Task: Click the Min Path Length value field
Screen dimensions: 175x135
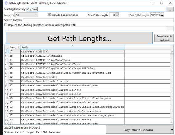Action: 112,15
